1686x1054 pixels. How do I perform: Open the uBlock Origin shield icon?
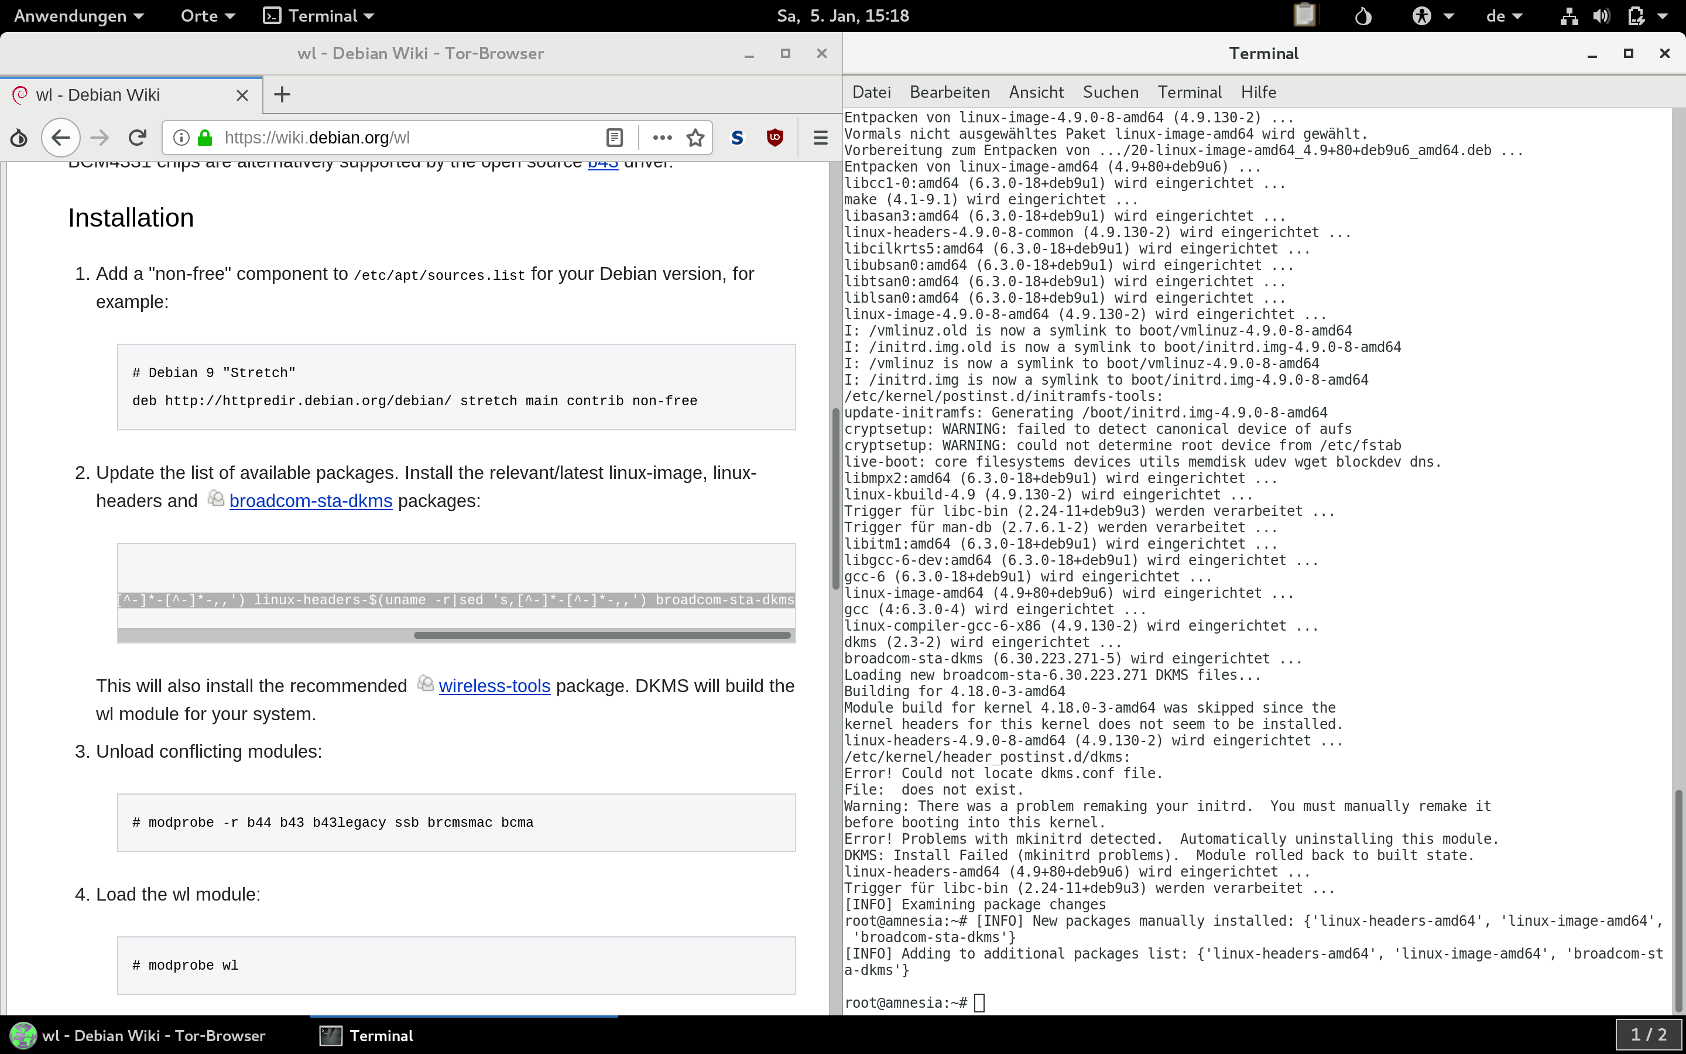[x=775, y=138]
